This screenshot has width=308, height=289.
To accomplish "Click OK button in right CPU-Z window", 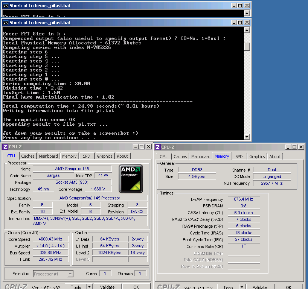I will click(x=288, y=287).
